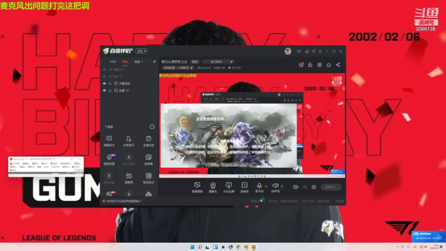Click the popularity value 431551
This screenshot has width=446, height=251.
point(236,68)
